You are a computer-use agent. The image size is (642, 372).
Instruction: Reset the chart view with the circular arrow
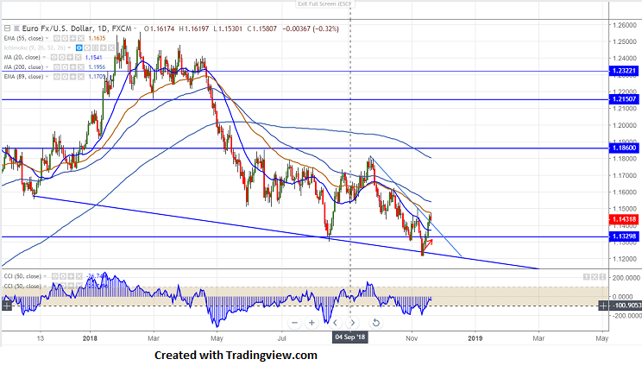click(375, 323)
